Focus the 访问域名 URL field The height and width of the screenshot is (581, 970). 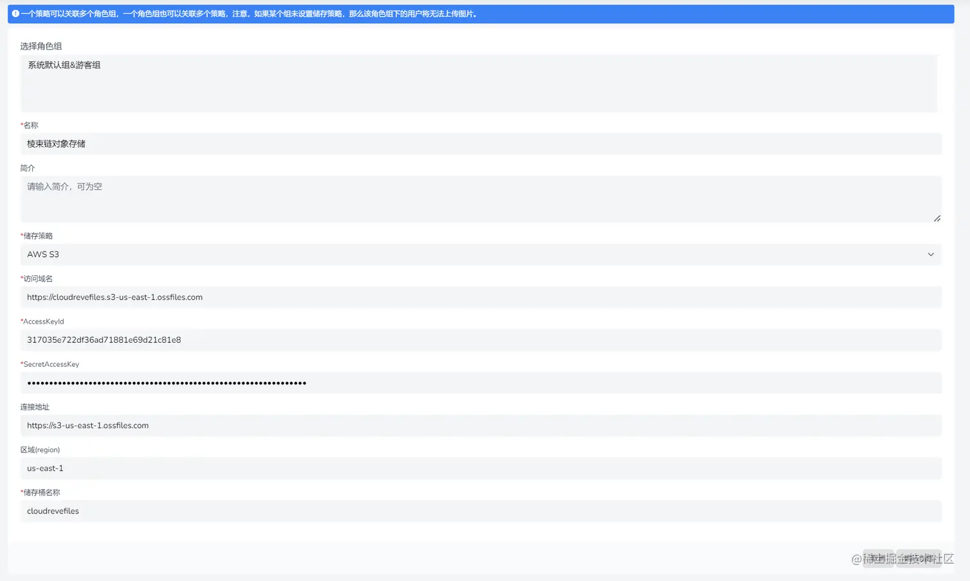(481, 297)
